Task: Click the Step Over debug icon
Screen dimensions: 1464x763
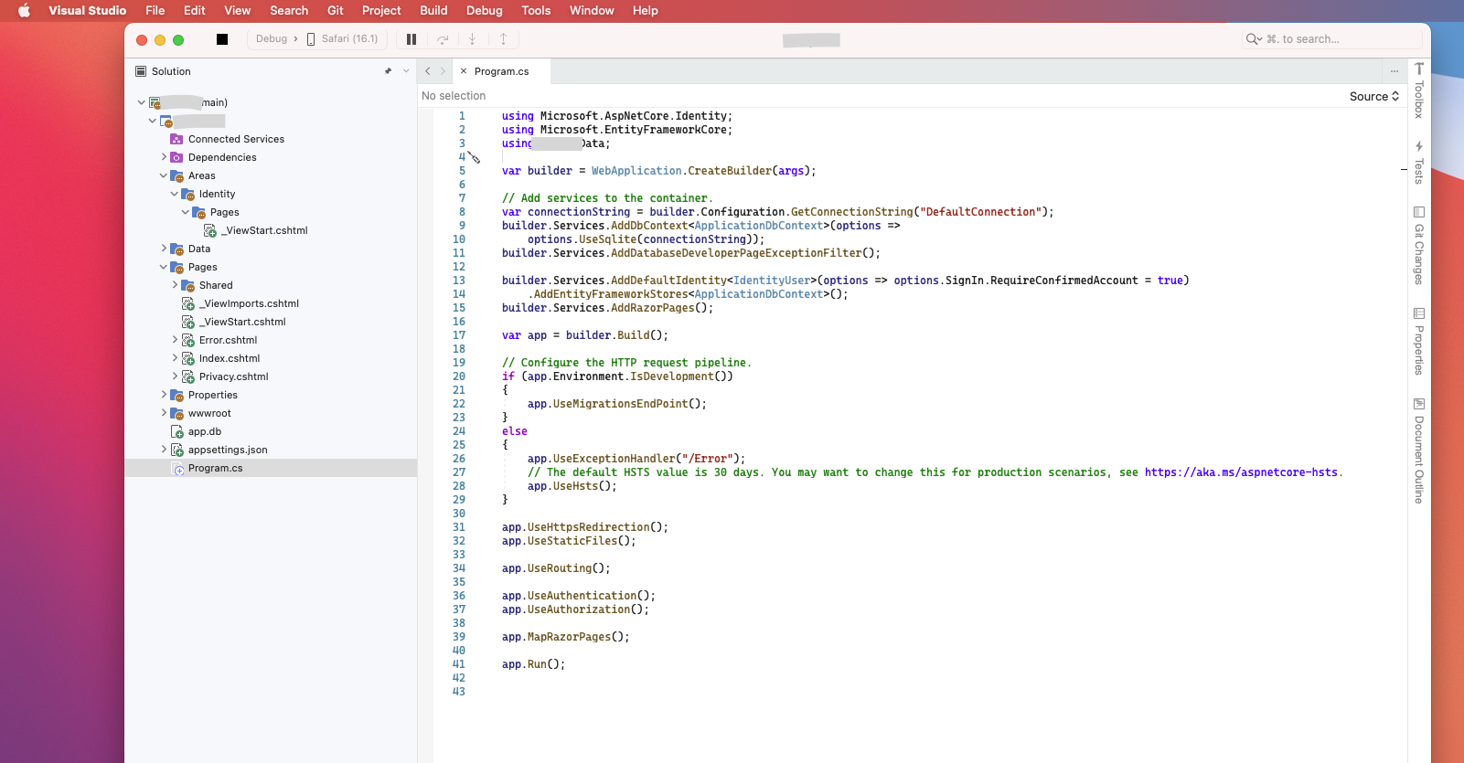Action: 443,39
